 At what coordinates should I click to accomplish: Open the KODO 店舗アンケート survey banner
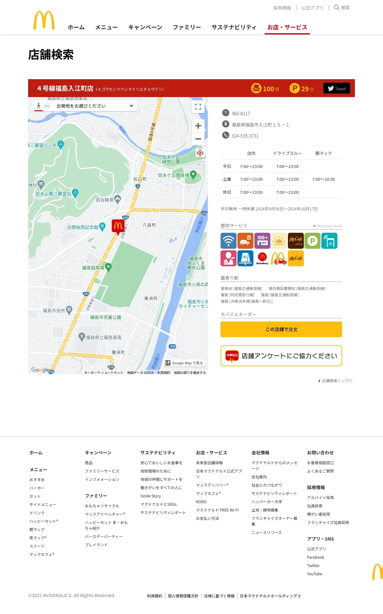click(x=281, y=356)
